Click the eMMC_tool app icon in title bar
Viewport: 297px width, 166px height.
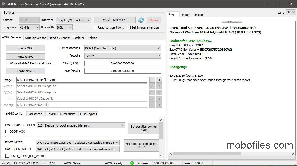4,4
